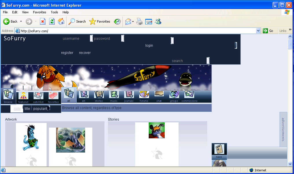
Task: Click the username input field
Action: point(78,38)
